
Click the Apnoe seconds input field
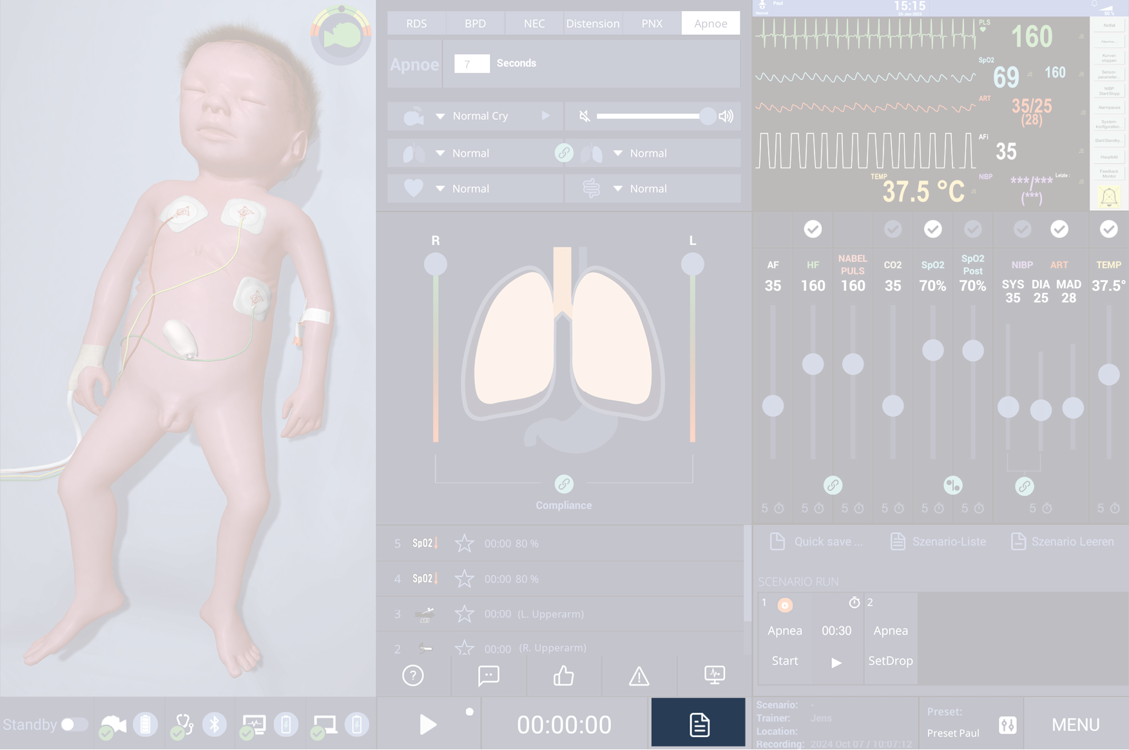(x=472, y=63)
